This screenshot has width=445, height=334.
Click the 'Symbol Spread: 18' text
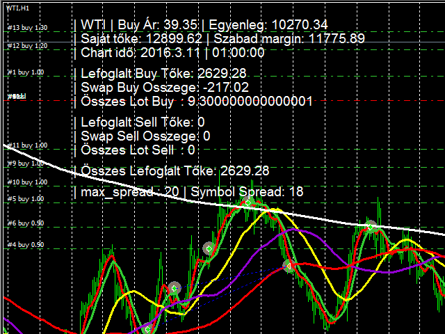247,192
